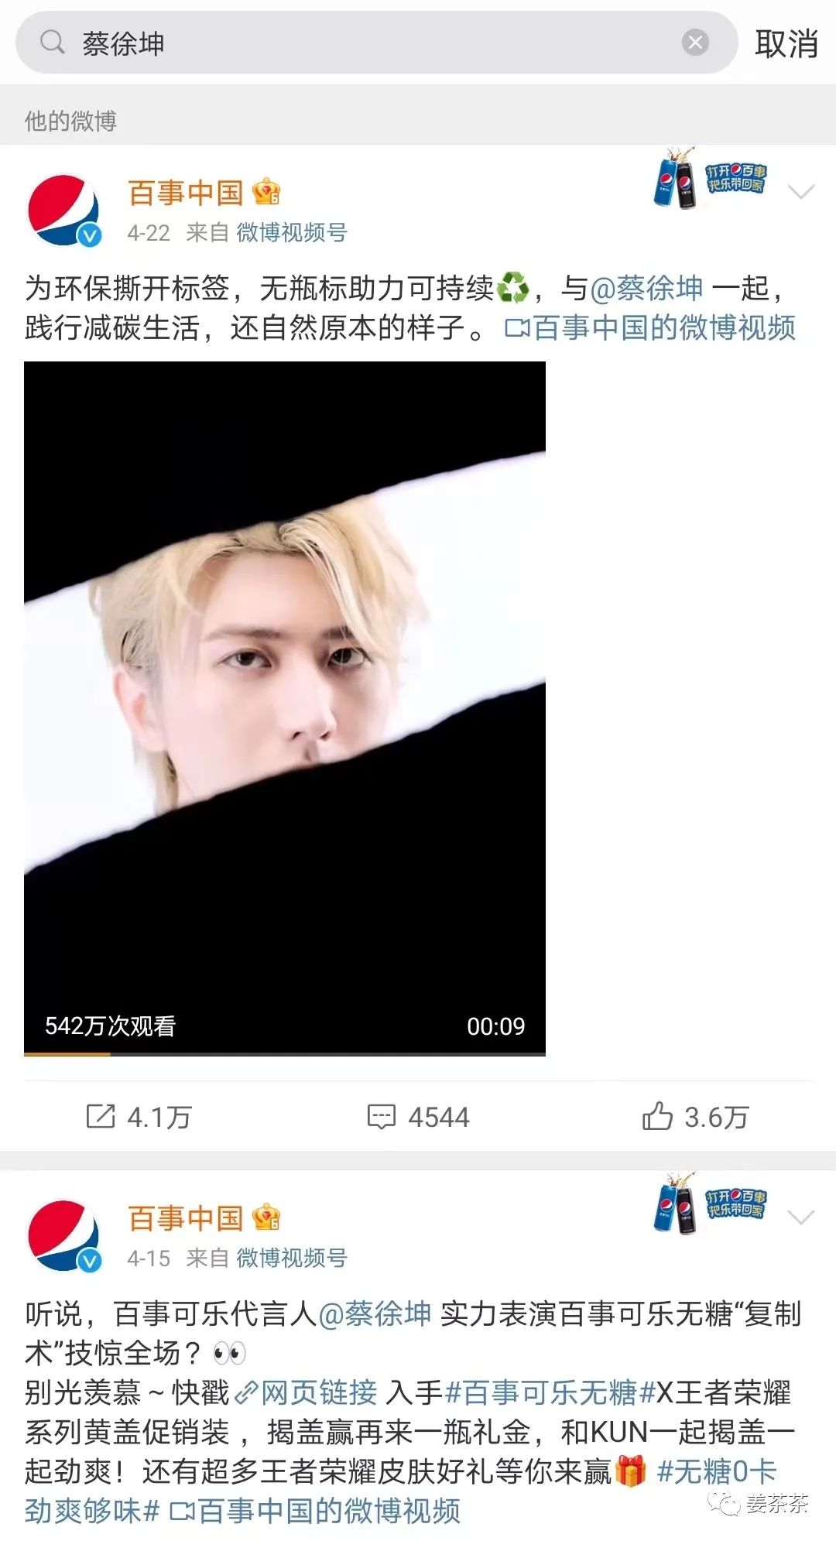Play the video thumbnail with blond man

tap(285, 708)
